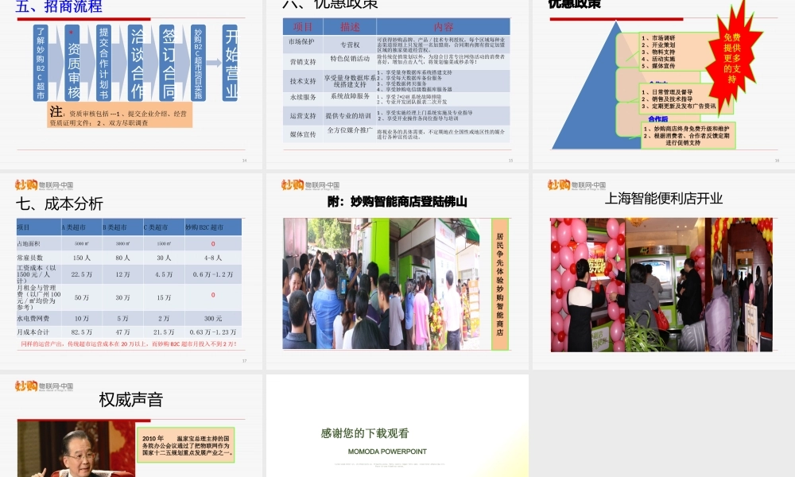Viewport: 795px width, 477px height.
Task: Click the 月成本合计 row label
Action: [x=33, y=332]
